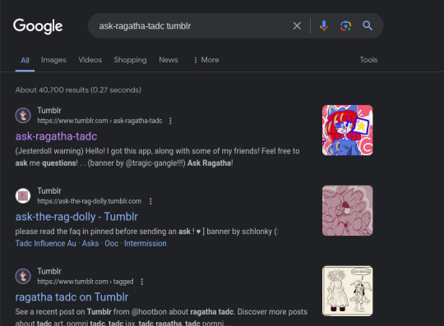Follow the Asks sitelink

[x=90, y=243]
